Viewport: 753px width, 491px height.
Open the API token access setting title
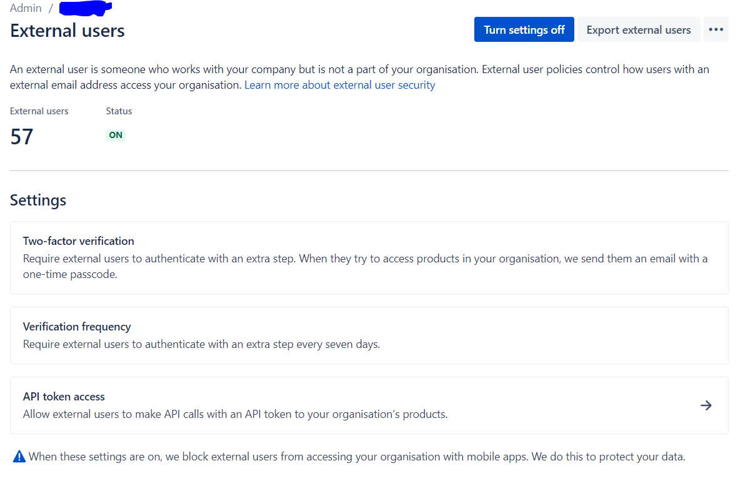(x=64, y=397)
